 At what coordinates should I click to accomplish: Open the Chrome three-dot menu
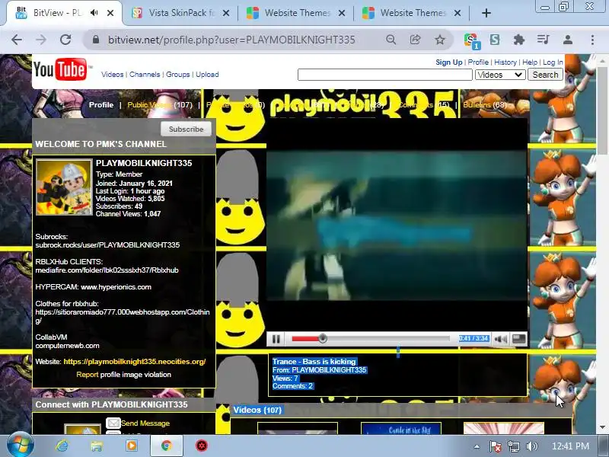pyautogui.click(x=592, y=40)
